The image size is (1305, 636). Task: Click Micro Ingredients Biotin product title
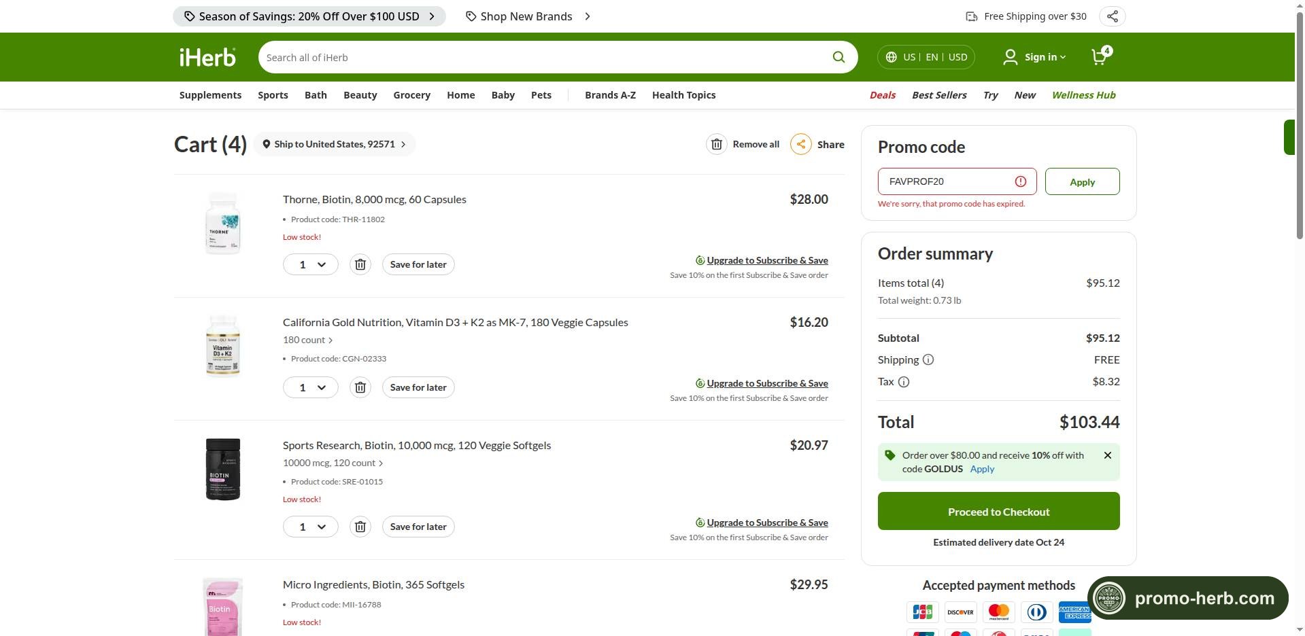click(373, 584)
